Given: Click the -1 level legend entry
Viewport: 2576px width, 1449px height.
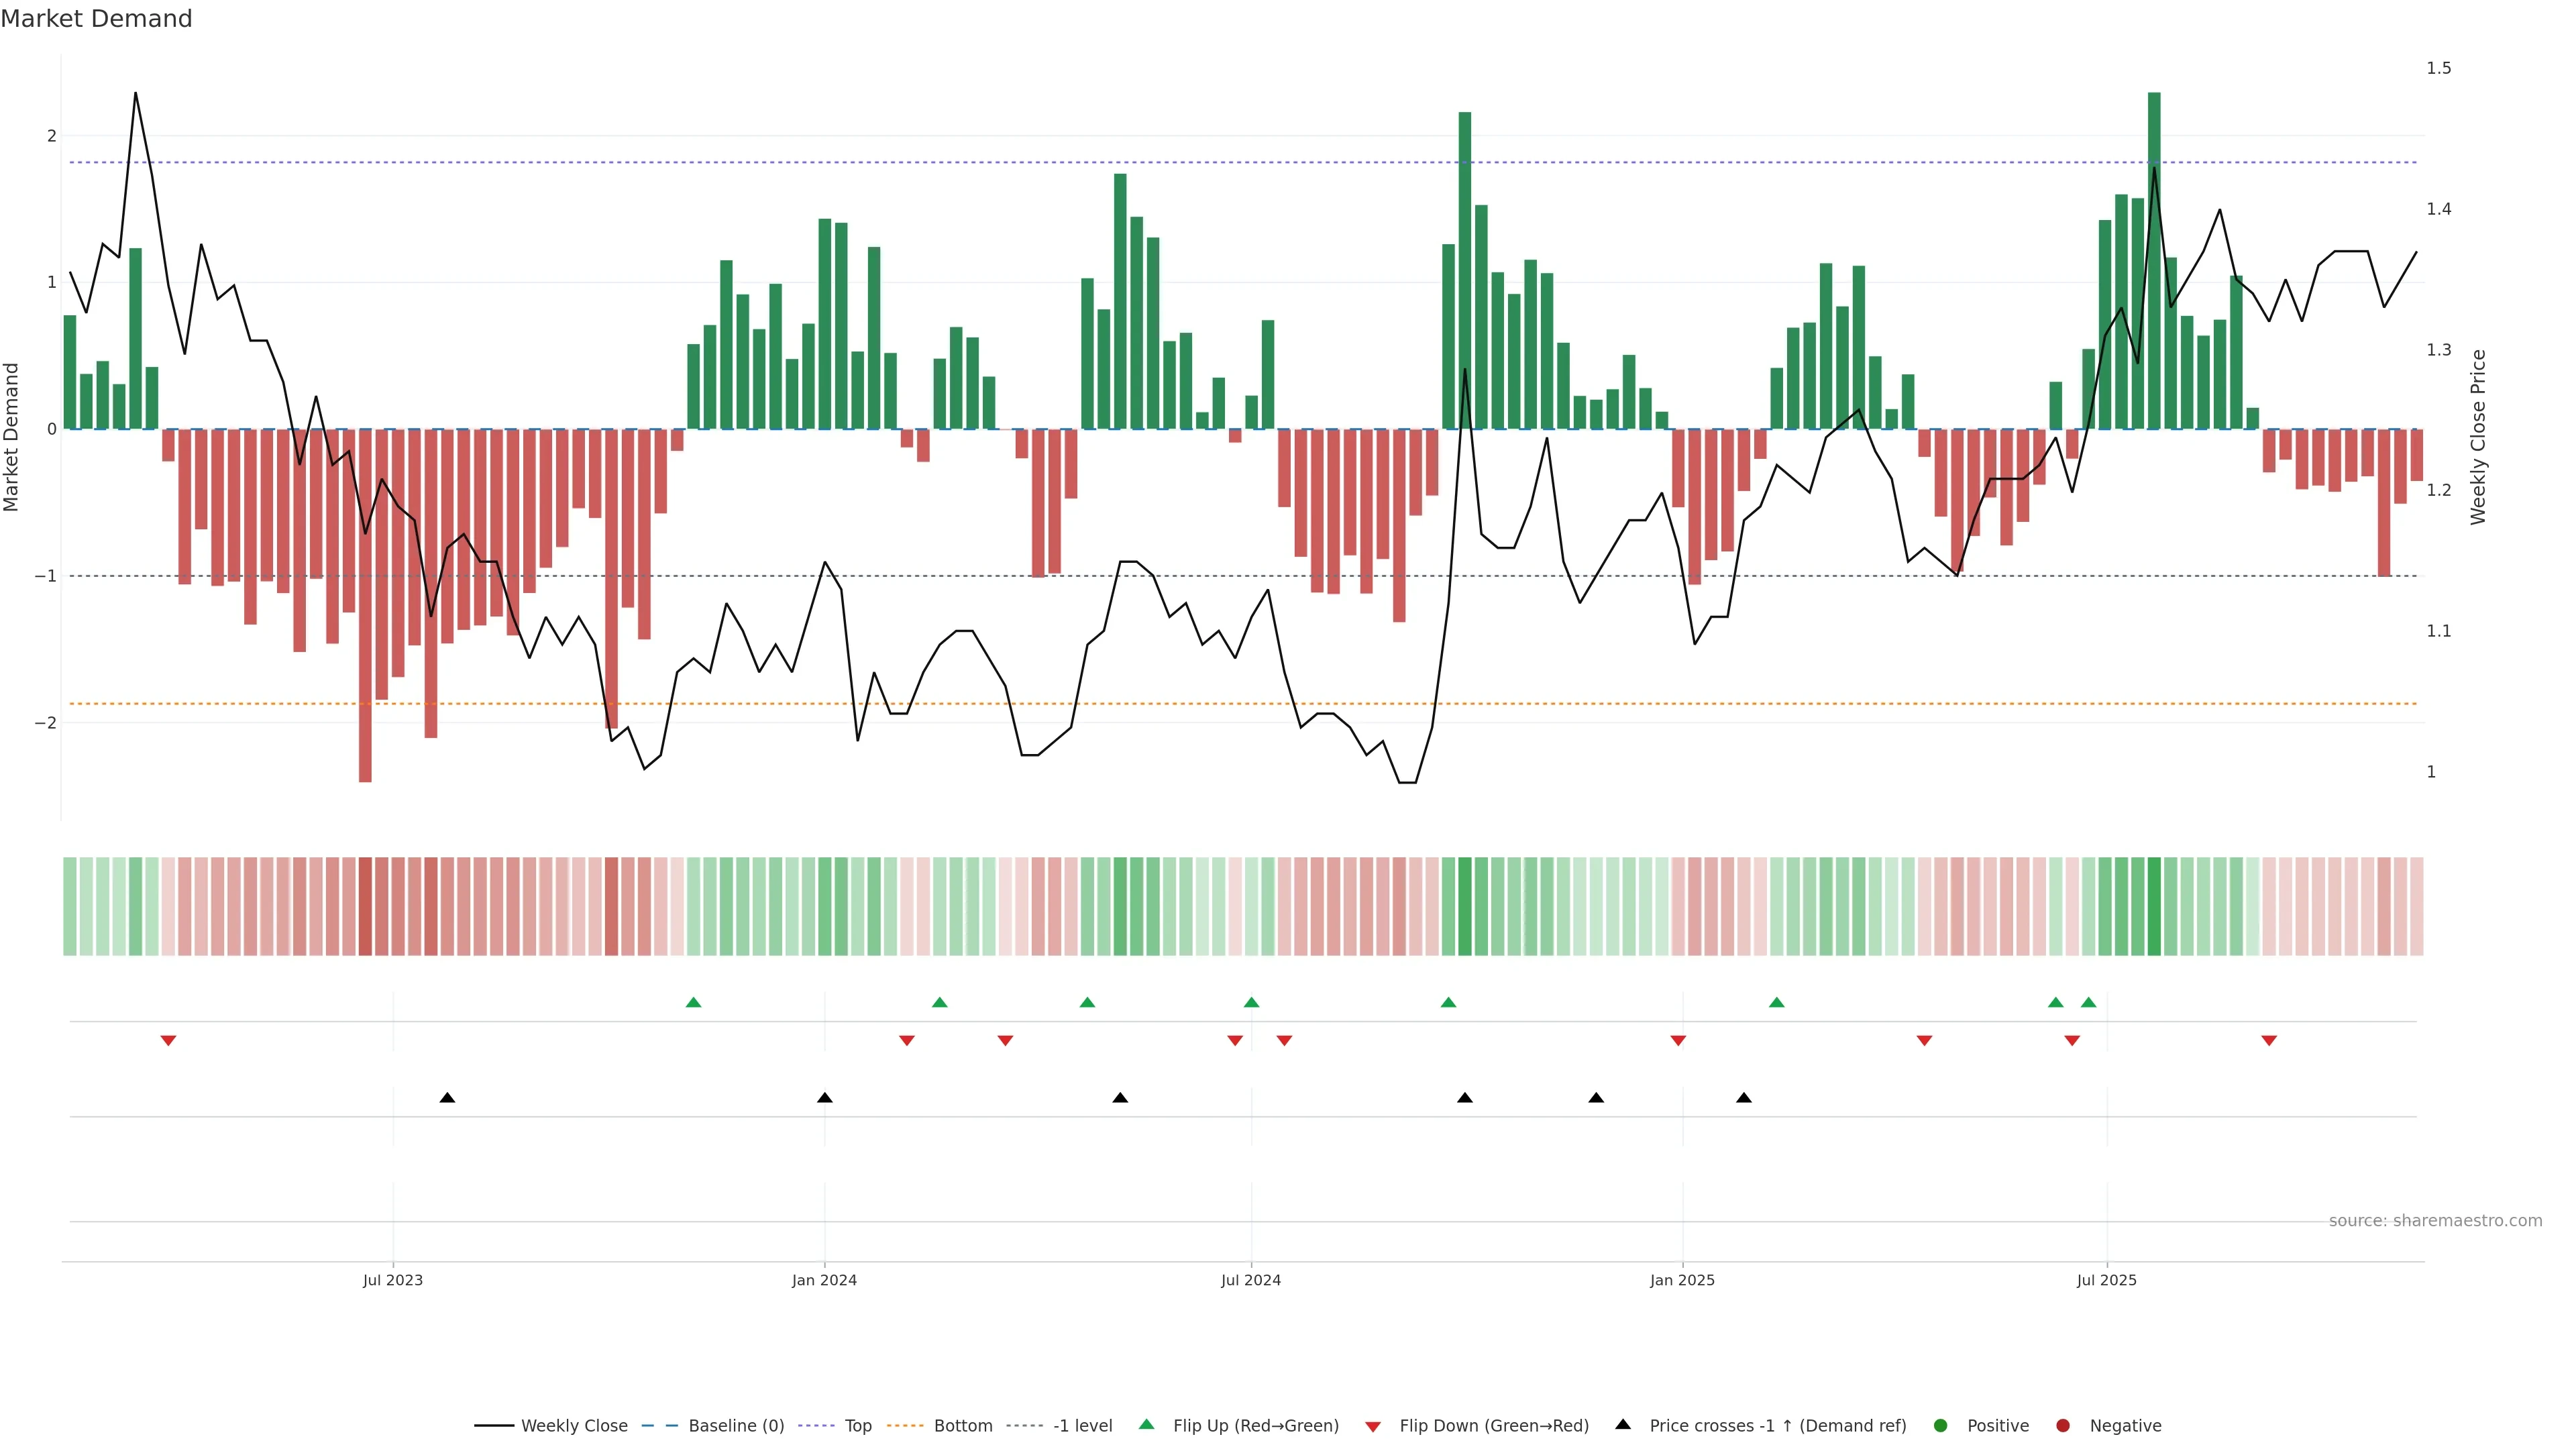Looking at the screenshot, I should click(x=1082, y=1426).
